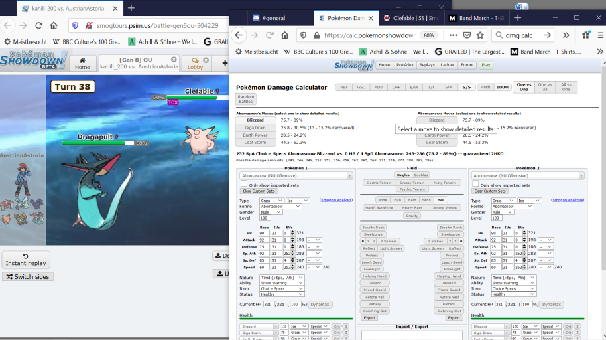Click the Word icon in the taskbar

coord(522,6)
